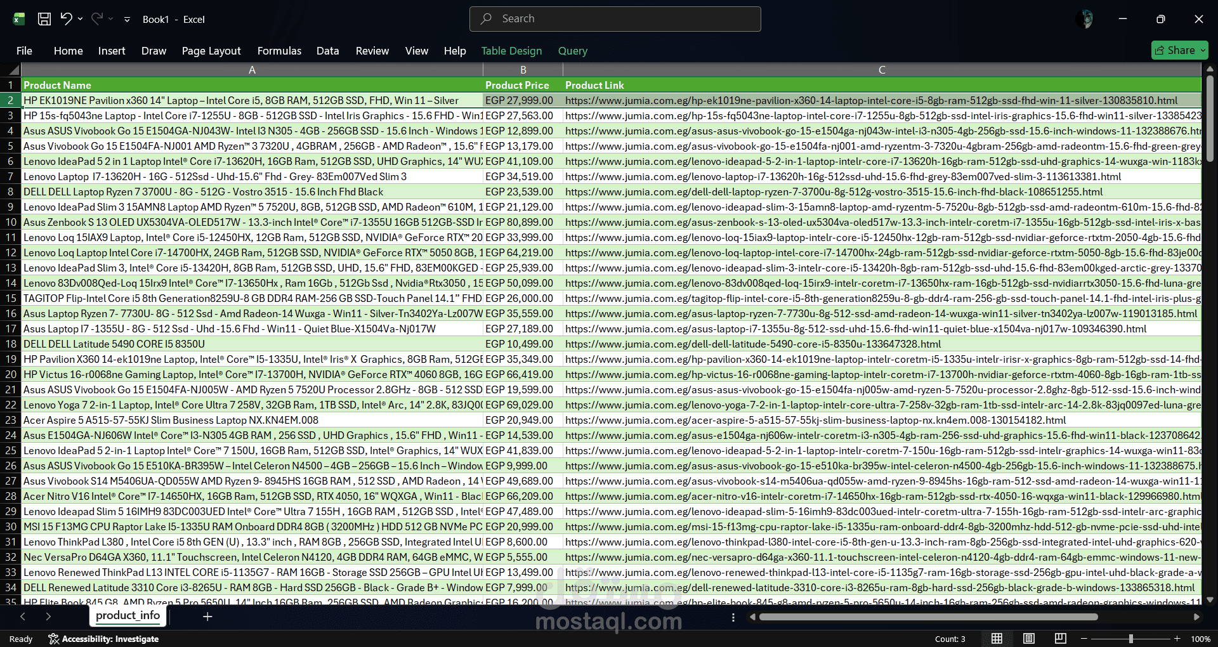The width and height of the screenshot is (1218, 647).
Task: Click the vertical scrollbar down arrow
Action: pyautogui.click(x=1210, y=599)
